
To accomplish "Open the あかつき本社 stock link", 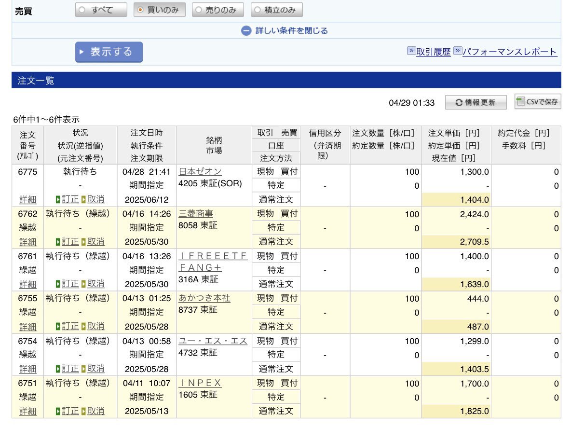I will (x=204, y=298).
